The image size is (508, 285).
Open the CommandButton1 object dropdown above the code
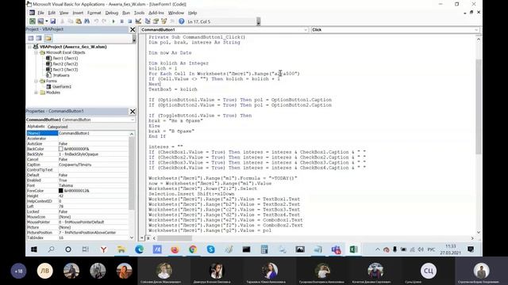pyautogui.click(x=305, y=30)
